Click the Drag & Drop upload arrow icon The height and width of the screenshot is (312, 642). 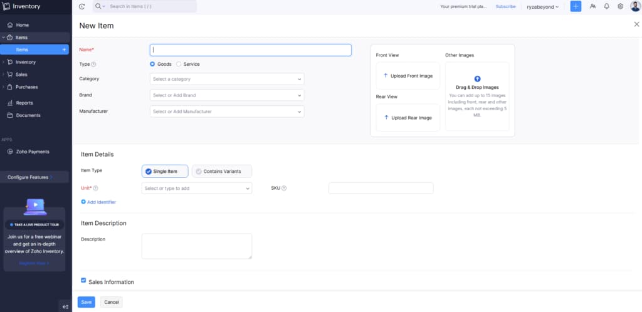point(477,79)
